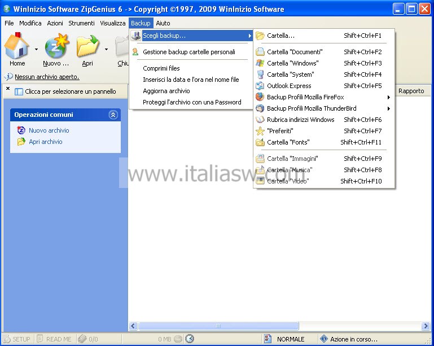Click the 0/0 counter in status bar

[88, 339]
